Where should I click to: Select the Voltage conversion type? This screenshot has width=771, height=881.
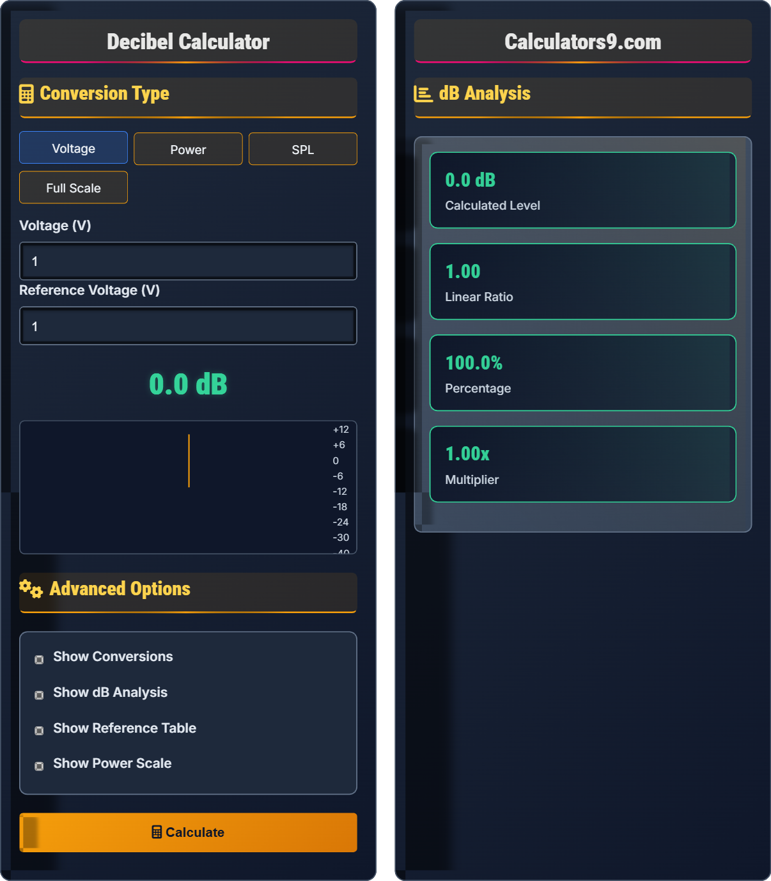[x=74, y=148]
